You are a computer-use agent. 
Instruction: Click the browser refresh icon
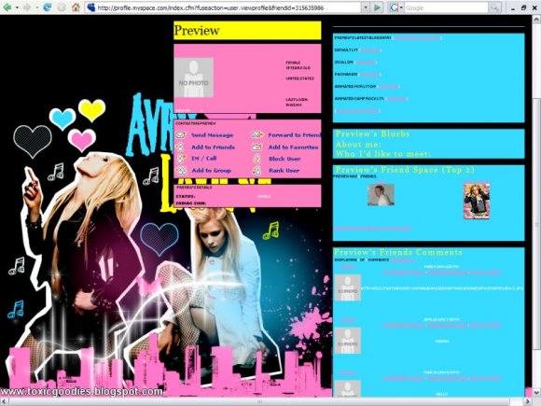point(47,7)
